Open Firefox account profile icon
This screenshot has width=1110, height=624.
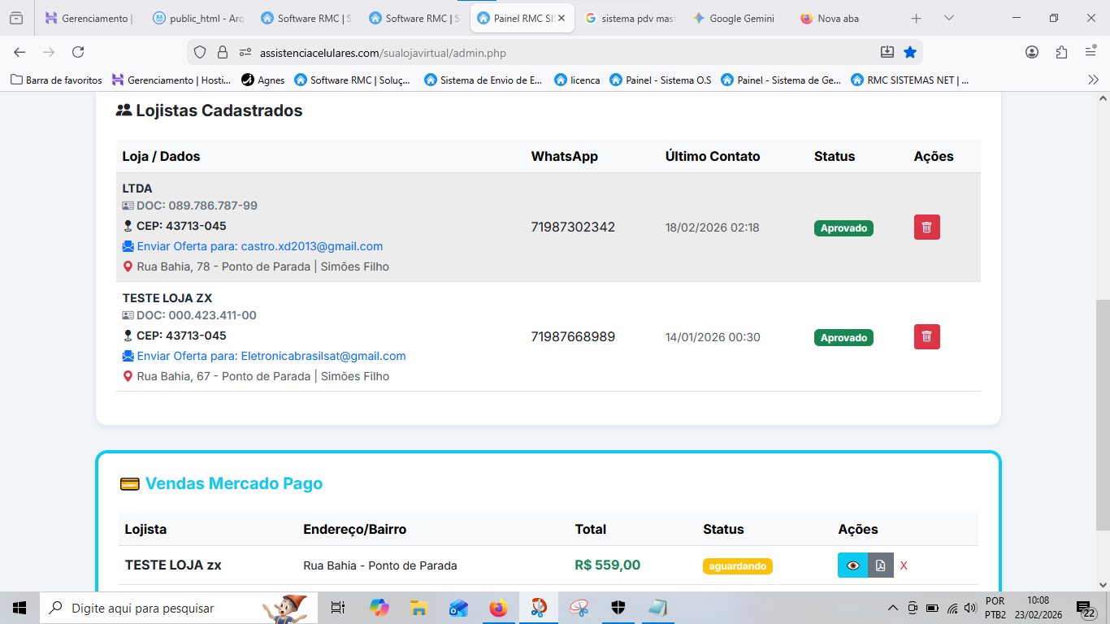(1032, 52)
